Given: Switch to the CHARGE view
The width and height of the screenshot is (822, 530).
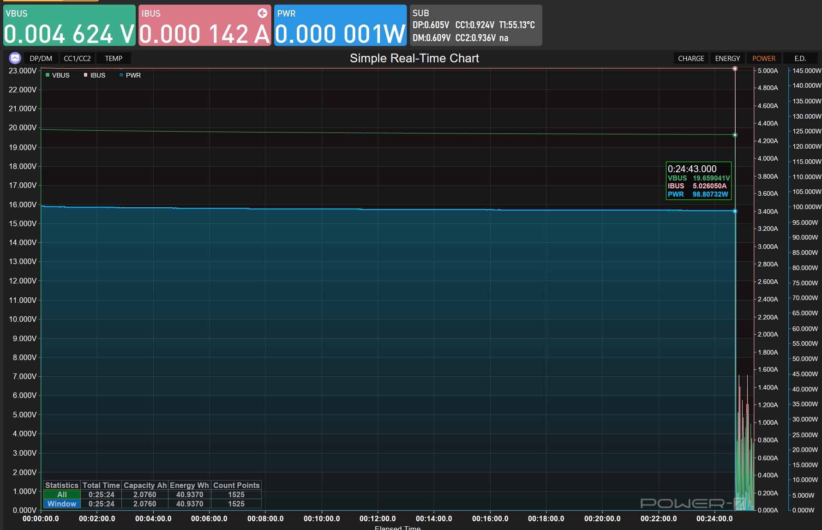Looking at the screenshot, I should tap(690, 59).
